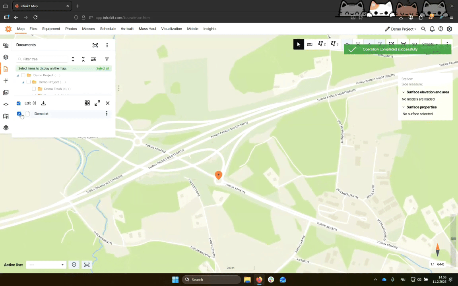
Task: Activate the ruler measure tool
Action: pos(310,44)
